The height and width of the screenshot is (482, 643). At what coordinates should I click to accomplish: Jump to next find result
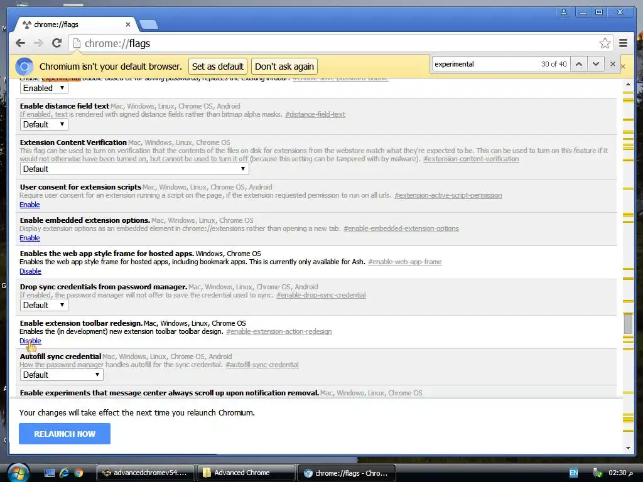point(596,64)
